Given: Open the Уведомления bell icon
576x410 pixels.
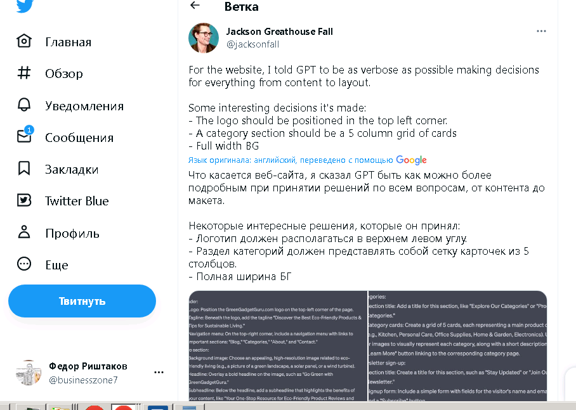Looking at the screenshot, I should 24,105.
